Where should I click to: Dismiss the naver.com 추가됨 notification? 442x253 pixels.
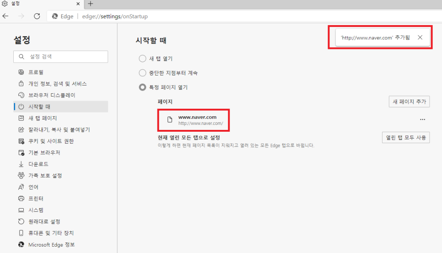click(420, 37)
